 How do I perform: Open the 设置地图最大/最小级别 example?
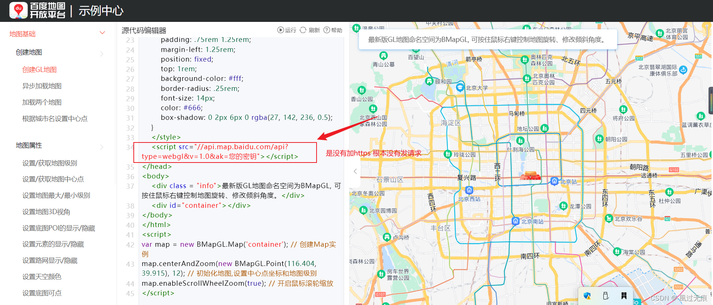(x=56, y=196)
